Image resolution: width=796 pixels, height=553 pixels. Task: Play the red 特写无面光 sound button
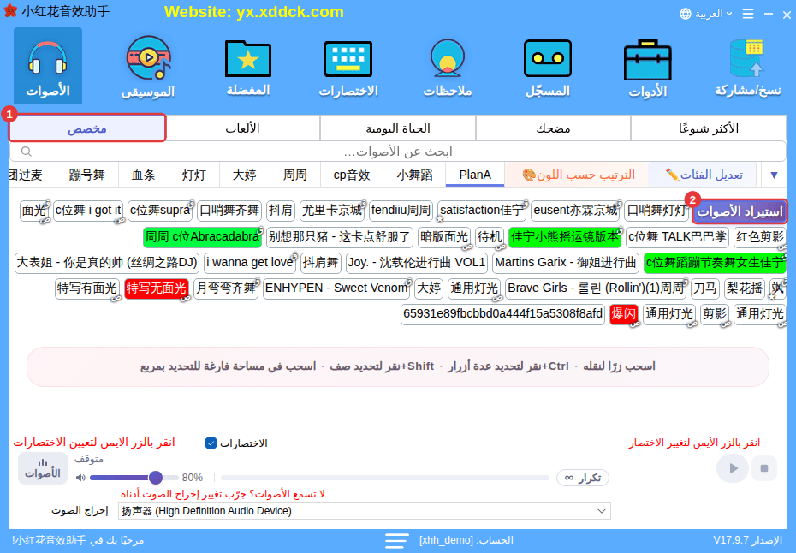[x=157, y=288]
